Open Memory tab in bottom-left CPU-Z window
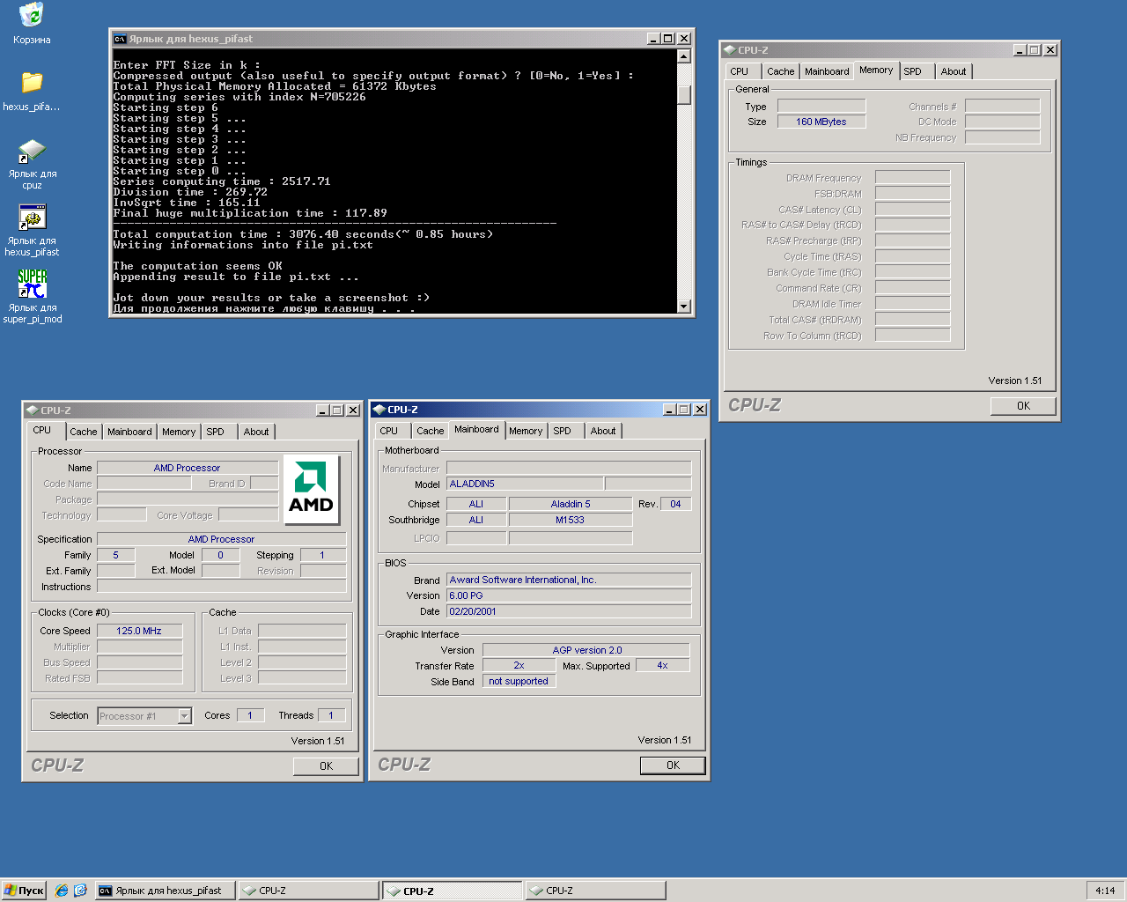1127x902 pixels. (179, 433)
